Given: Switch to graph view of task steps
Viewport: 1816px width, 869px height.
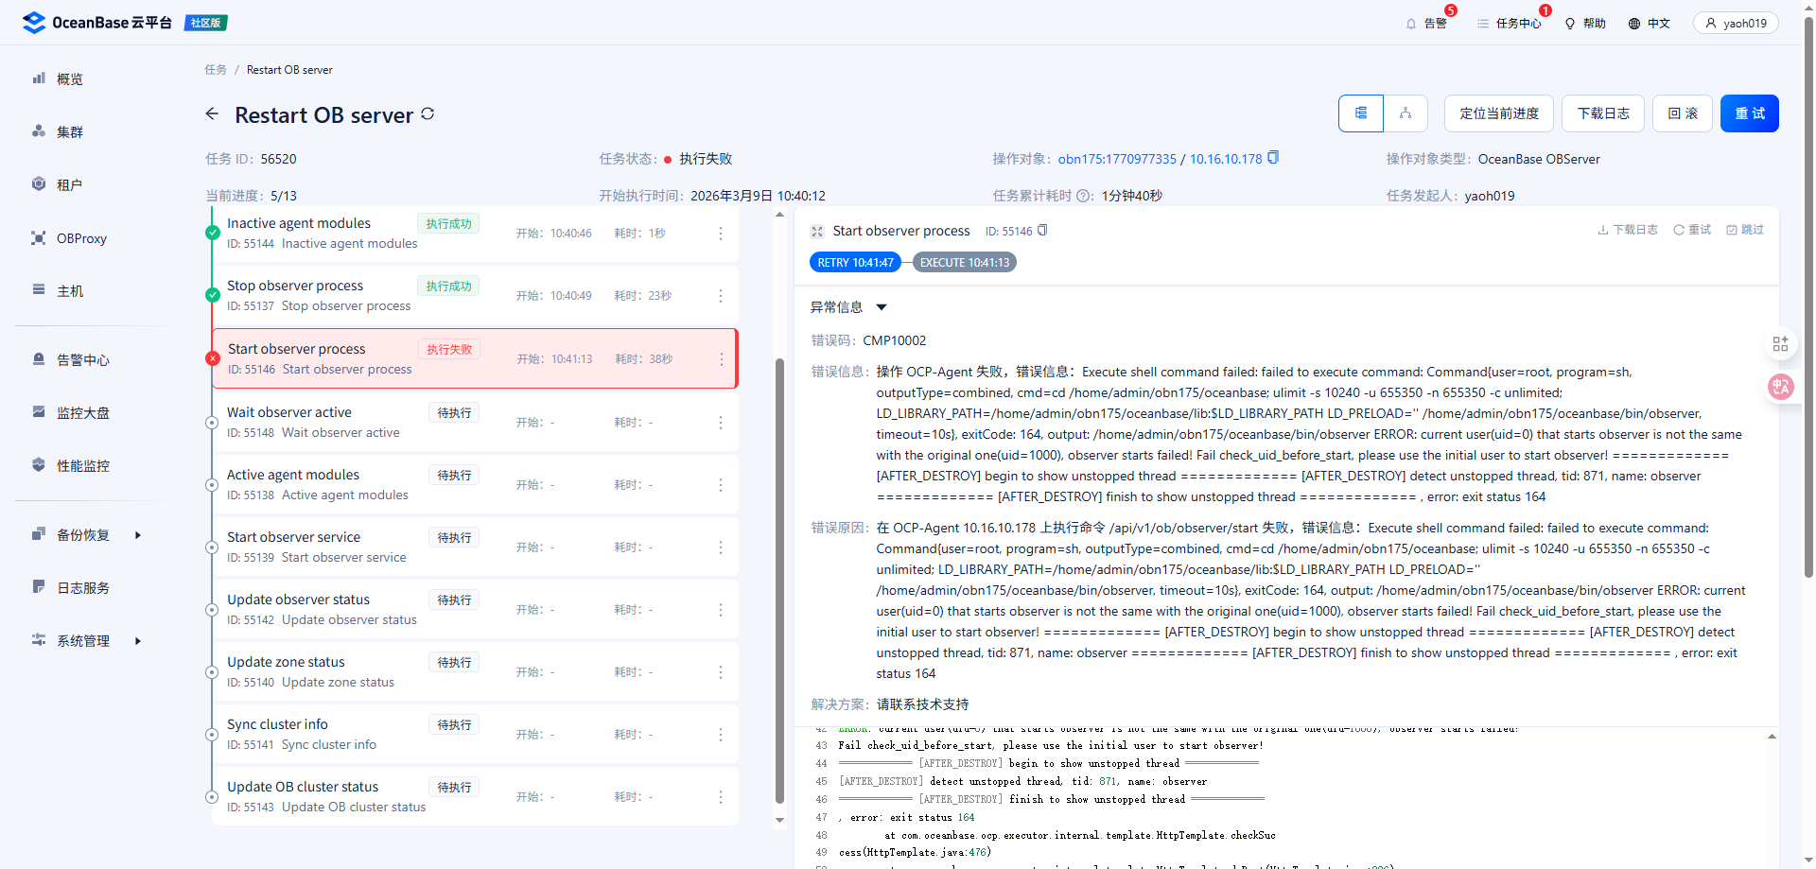Looking at the screenshot, I should tap(1406, 113).
